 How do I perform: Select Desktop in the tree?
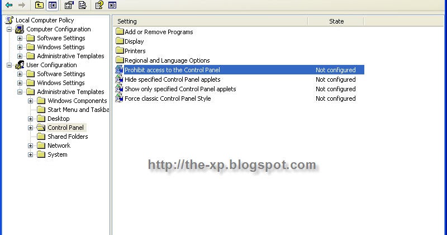click(59, 119)
